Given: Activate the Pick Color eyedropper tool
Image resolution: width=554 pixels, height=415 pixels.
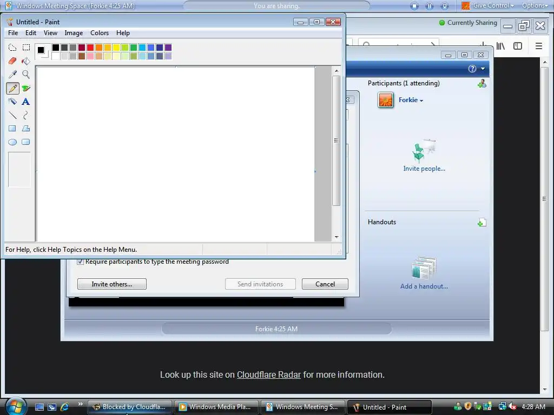Looking at the screenshot, I should [12, 75].
